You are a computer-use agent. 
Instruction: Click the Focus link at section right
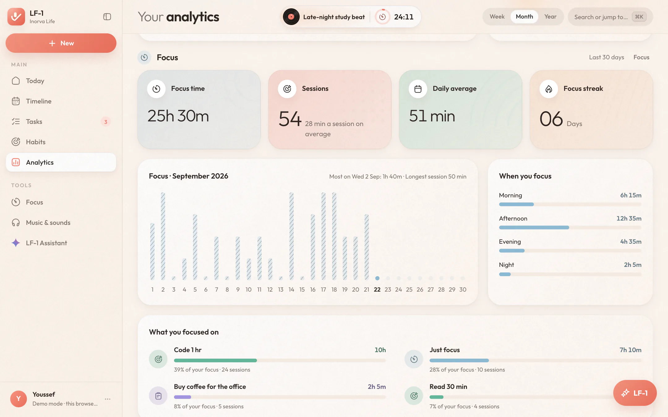641,57
